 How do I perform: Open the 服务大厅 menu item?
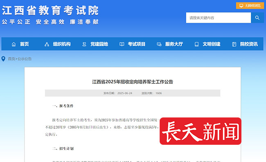174,44
